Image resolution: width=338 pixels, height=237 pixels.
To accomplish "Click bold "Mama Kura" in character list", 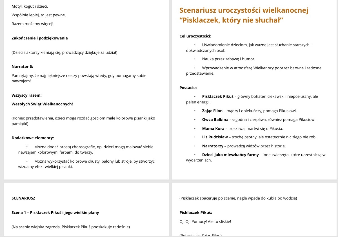I will point(213,129).
